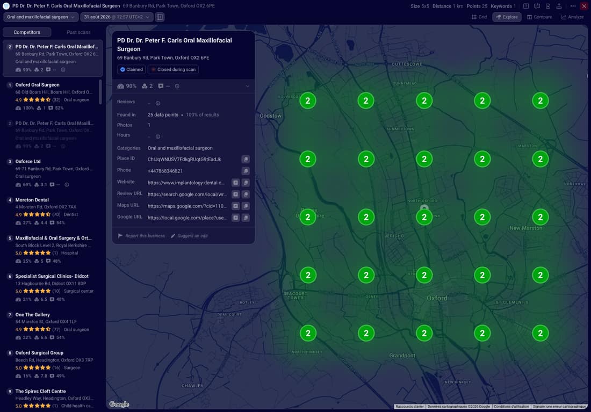Open the scan date 31 août 2026 dropdown
This screenshot has width=591, height=412.
tap(117, 17)
